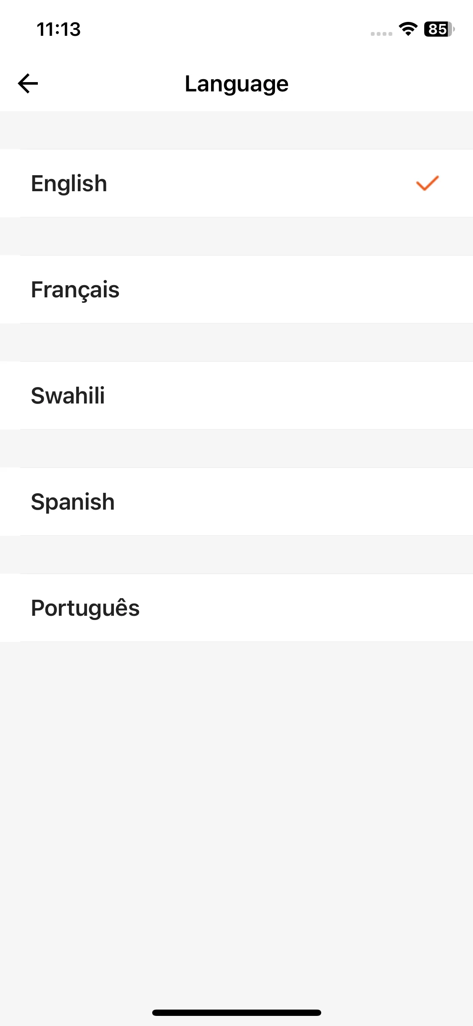Viewport: 473px width, 1026px height.
Task: Tap the battery level indicator
Action: (x=439, y=29)
